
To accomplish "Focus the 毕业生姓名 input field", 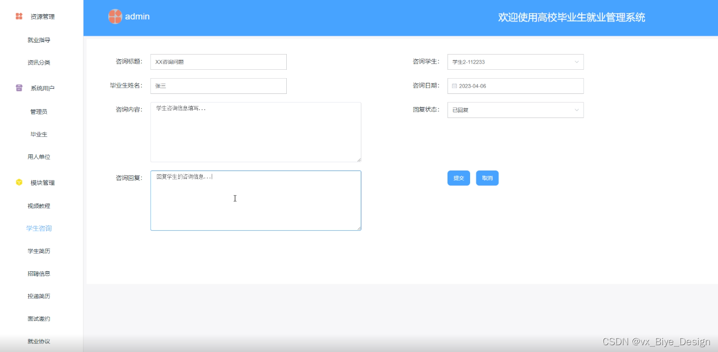I will click(x=218, y=86).
